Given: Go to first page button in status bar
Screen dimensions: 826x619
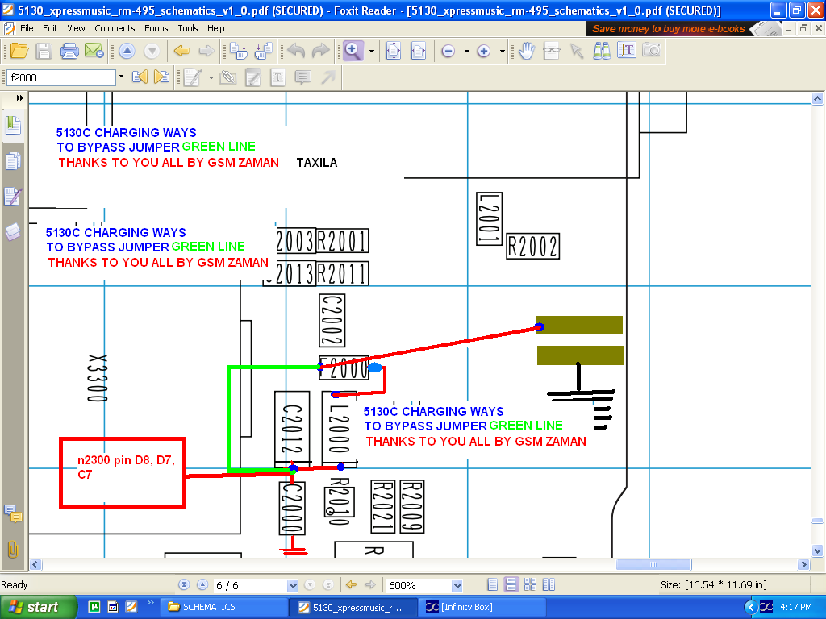Looking at the screenshot, I should point(183,585).
